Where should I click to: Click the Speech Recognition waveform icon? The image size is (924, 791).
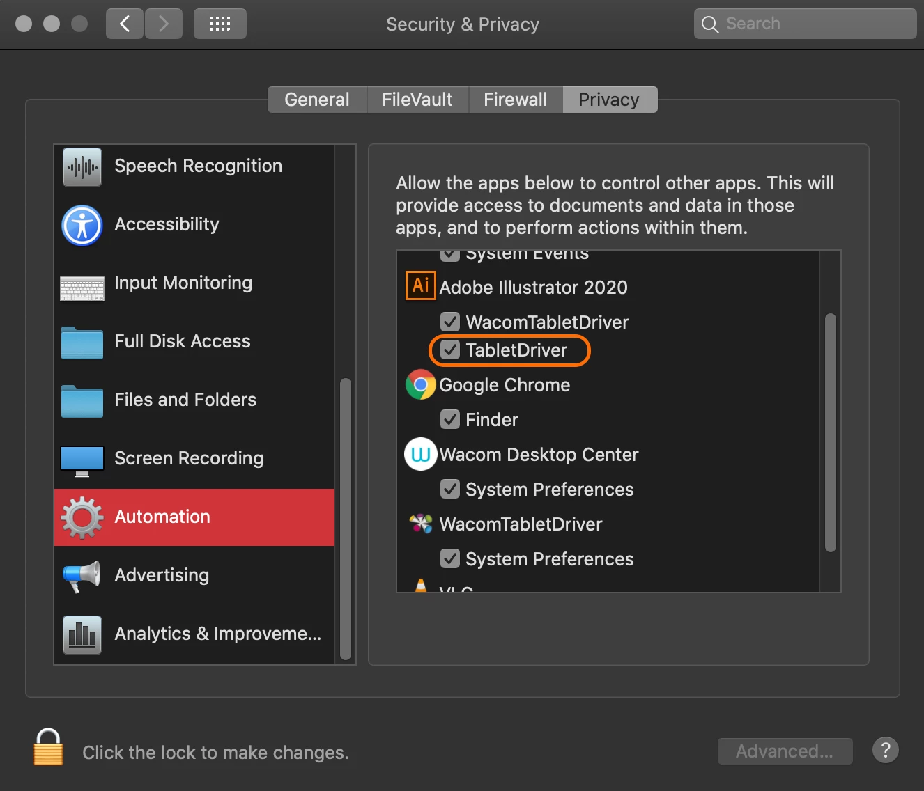(82, 167)
